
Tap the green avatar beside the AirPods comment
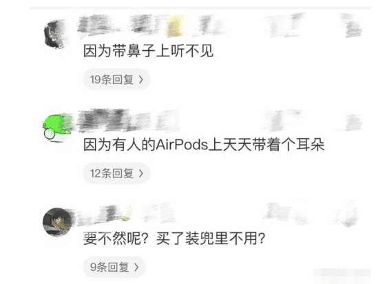point(58,128)
